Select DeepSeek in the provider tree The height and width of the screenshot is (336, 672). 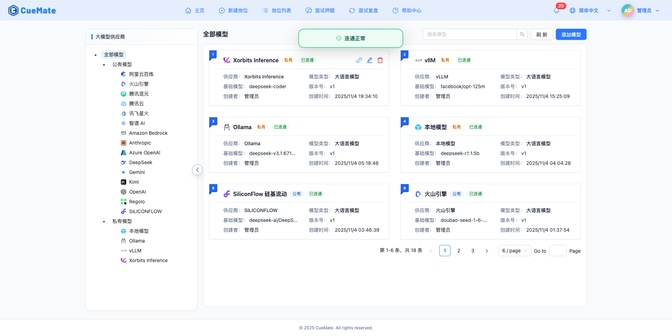[x=140, y=162]
